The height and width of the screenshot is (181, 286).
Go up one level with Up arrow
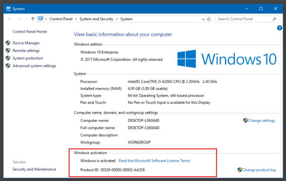[x=33, y=19]
